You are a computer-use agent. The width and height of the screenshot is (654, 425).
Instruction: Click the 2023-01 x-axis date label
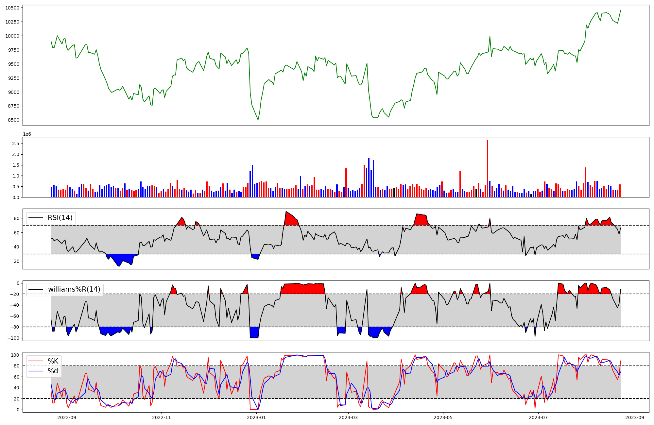point(256,417)
